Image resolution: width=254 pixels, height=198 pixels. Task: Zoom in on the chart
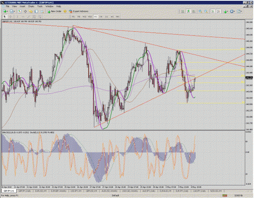200,11
